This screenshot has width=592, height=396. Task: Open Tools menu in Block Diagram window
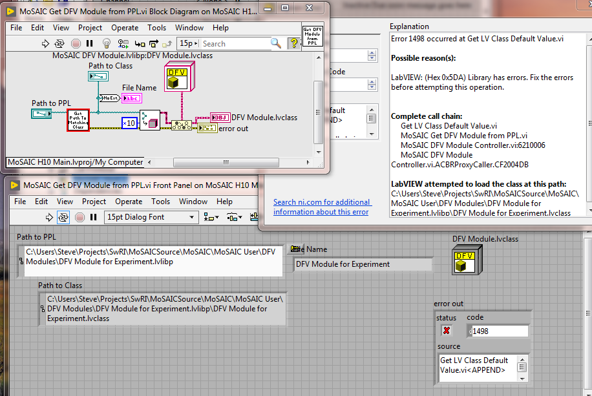coord(156,28)
